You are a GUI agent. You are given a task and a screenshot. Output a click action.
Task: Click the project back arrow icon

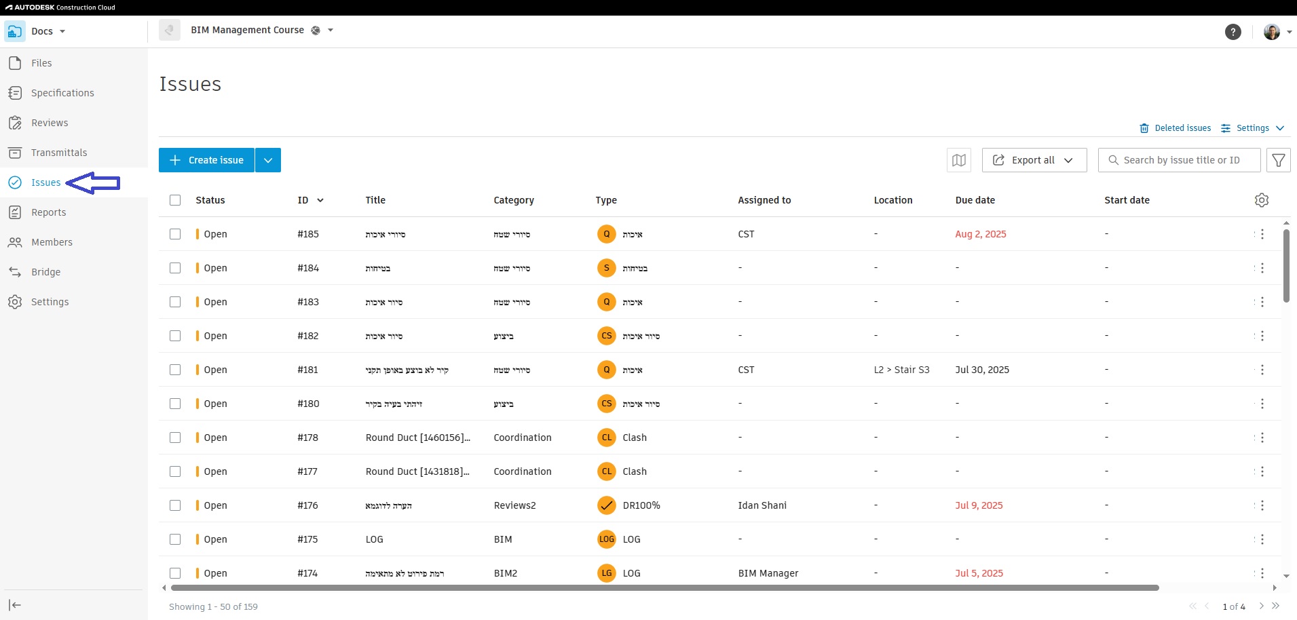pyautogui.click(x=170, y=31)
